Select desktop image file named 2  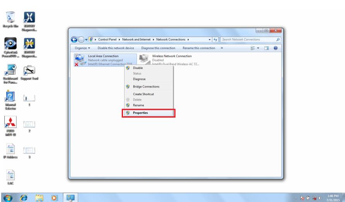pyautogui.click(x=29, y=126)
